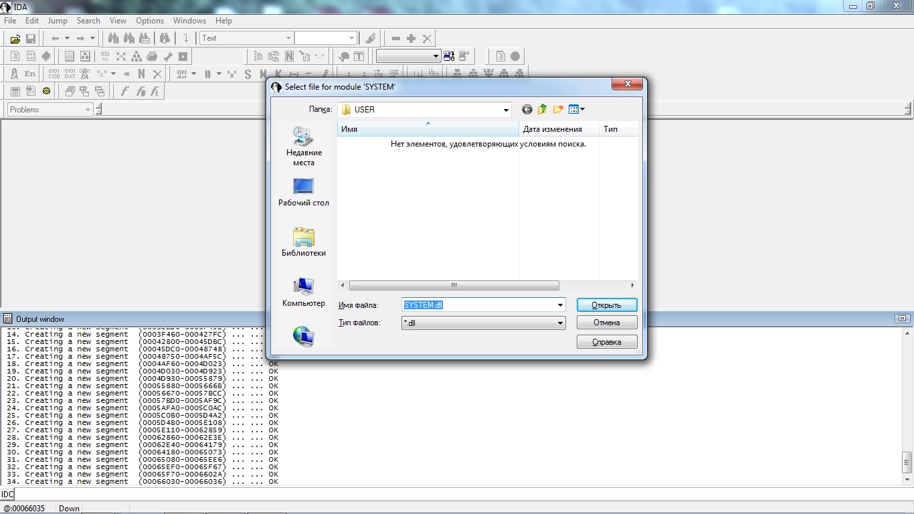Click the horizontal scrollbar in file list
Screen dimensions: 914x514
454,285
